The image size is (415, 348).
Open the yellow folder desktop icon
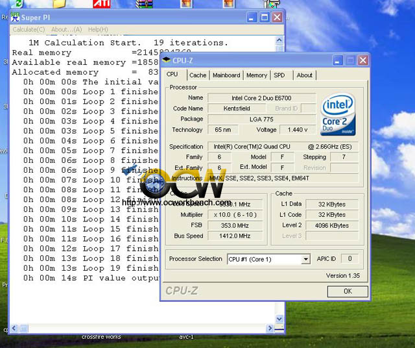[x=59, y=4]
